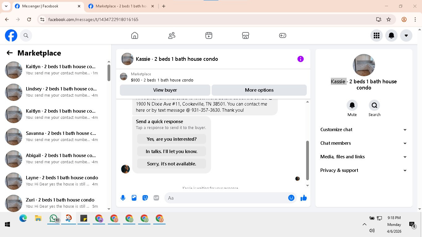This screenshot has width=422, height=237.
Task: Send quick response "Sorry, it's not available."
Action: 171,164
